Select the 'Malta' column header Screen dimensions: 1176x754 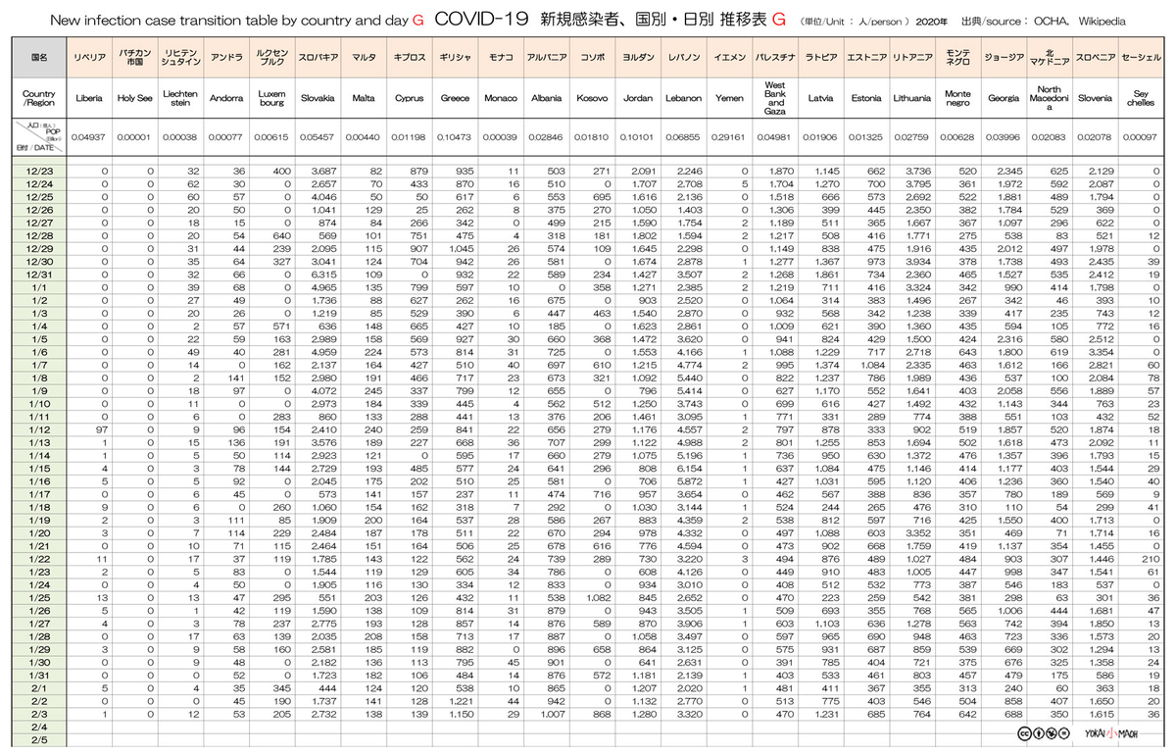pyautogui.click(x=364, y=98)
